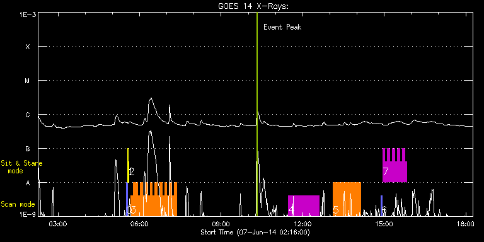Click the 'Scan mode' label

18,204
